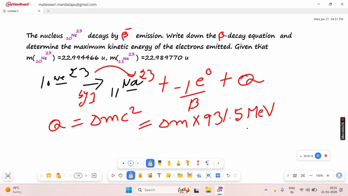Open the embedded web browser tool

pos(199,176)
